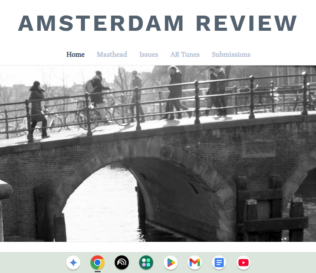Image resolution: width=316 pixels, height=273 pixels.
Task: Open the Masthead page
Action: pos(112,55)
